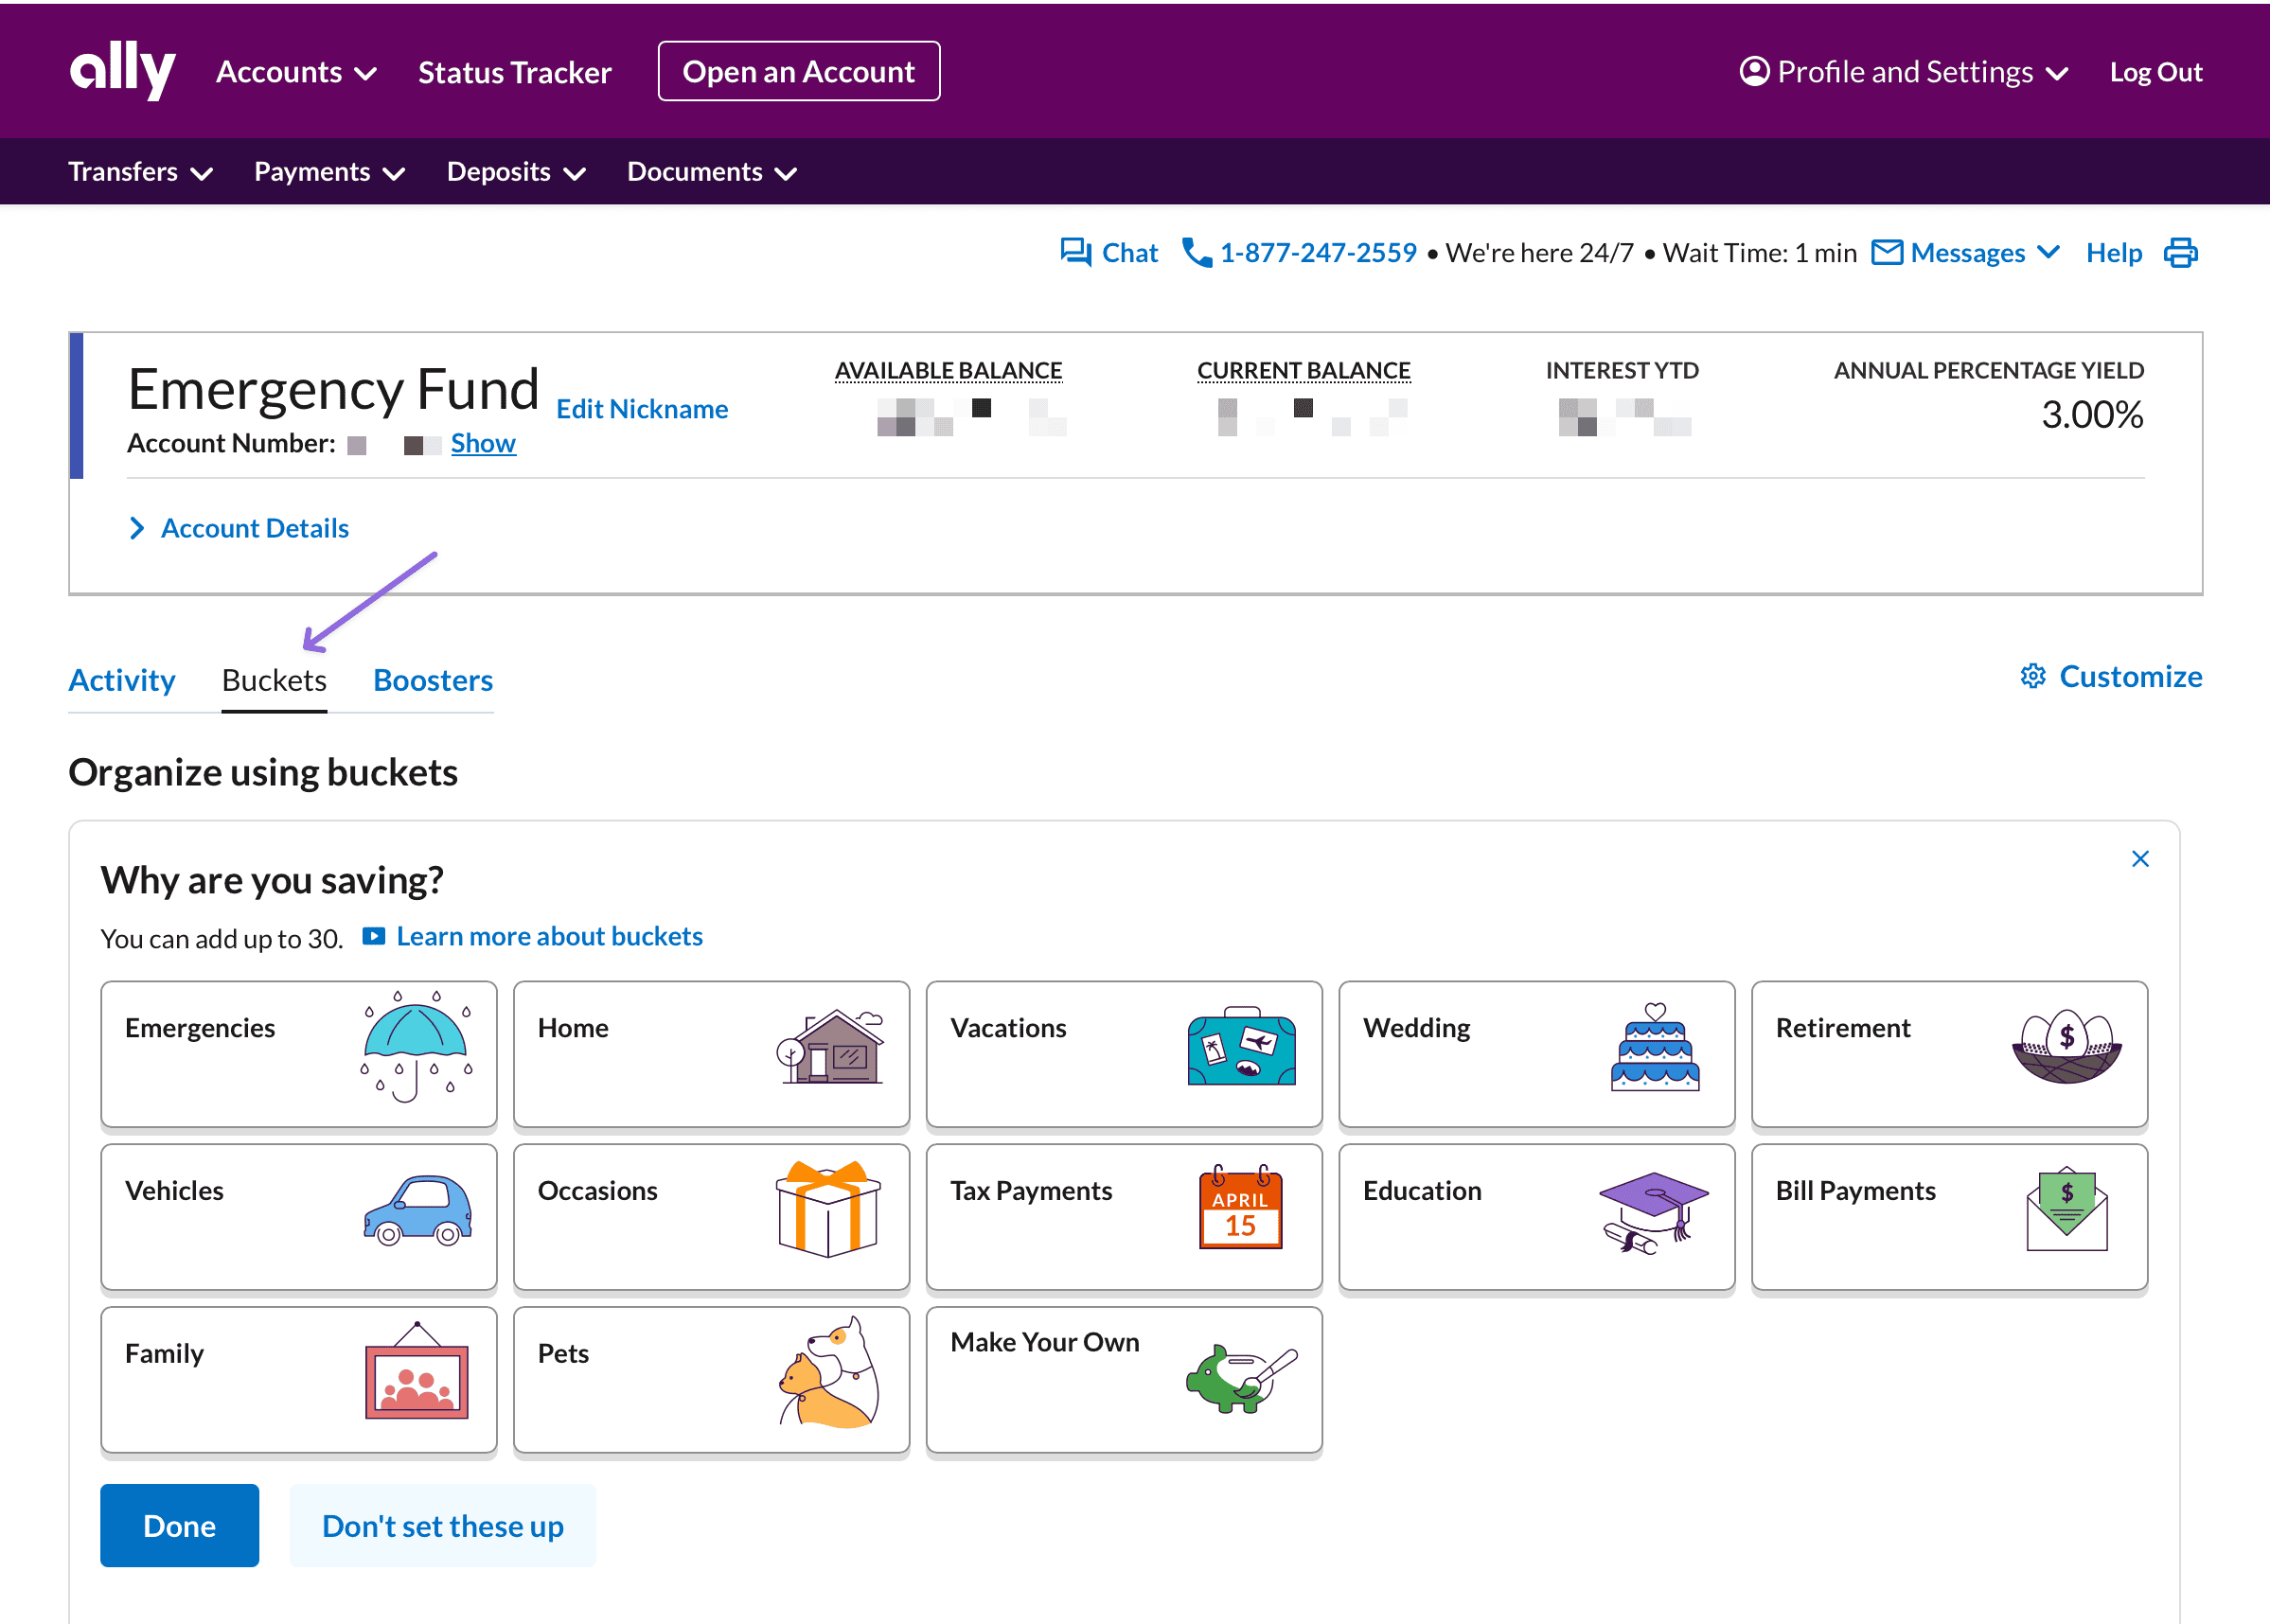Call 1-877-247-2559 phone link

(x=1318, y=253)
